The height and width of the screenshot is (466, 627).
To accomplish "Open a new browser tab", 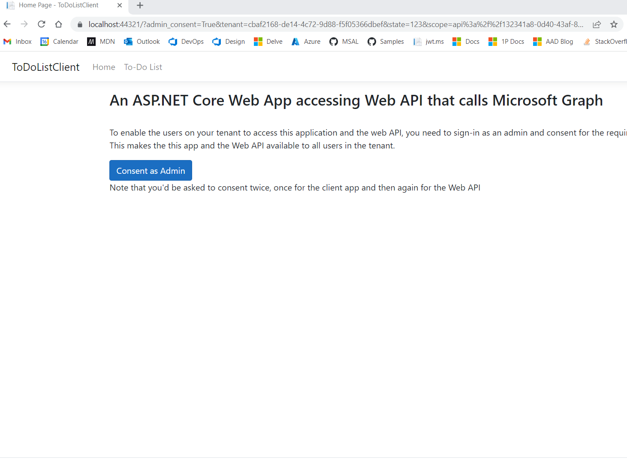I will point(140,6).
